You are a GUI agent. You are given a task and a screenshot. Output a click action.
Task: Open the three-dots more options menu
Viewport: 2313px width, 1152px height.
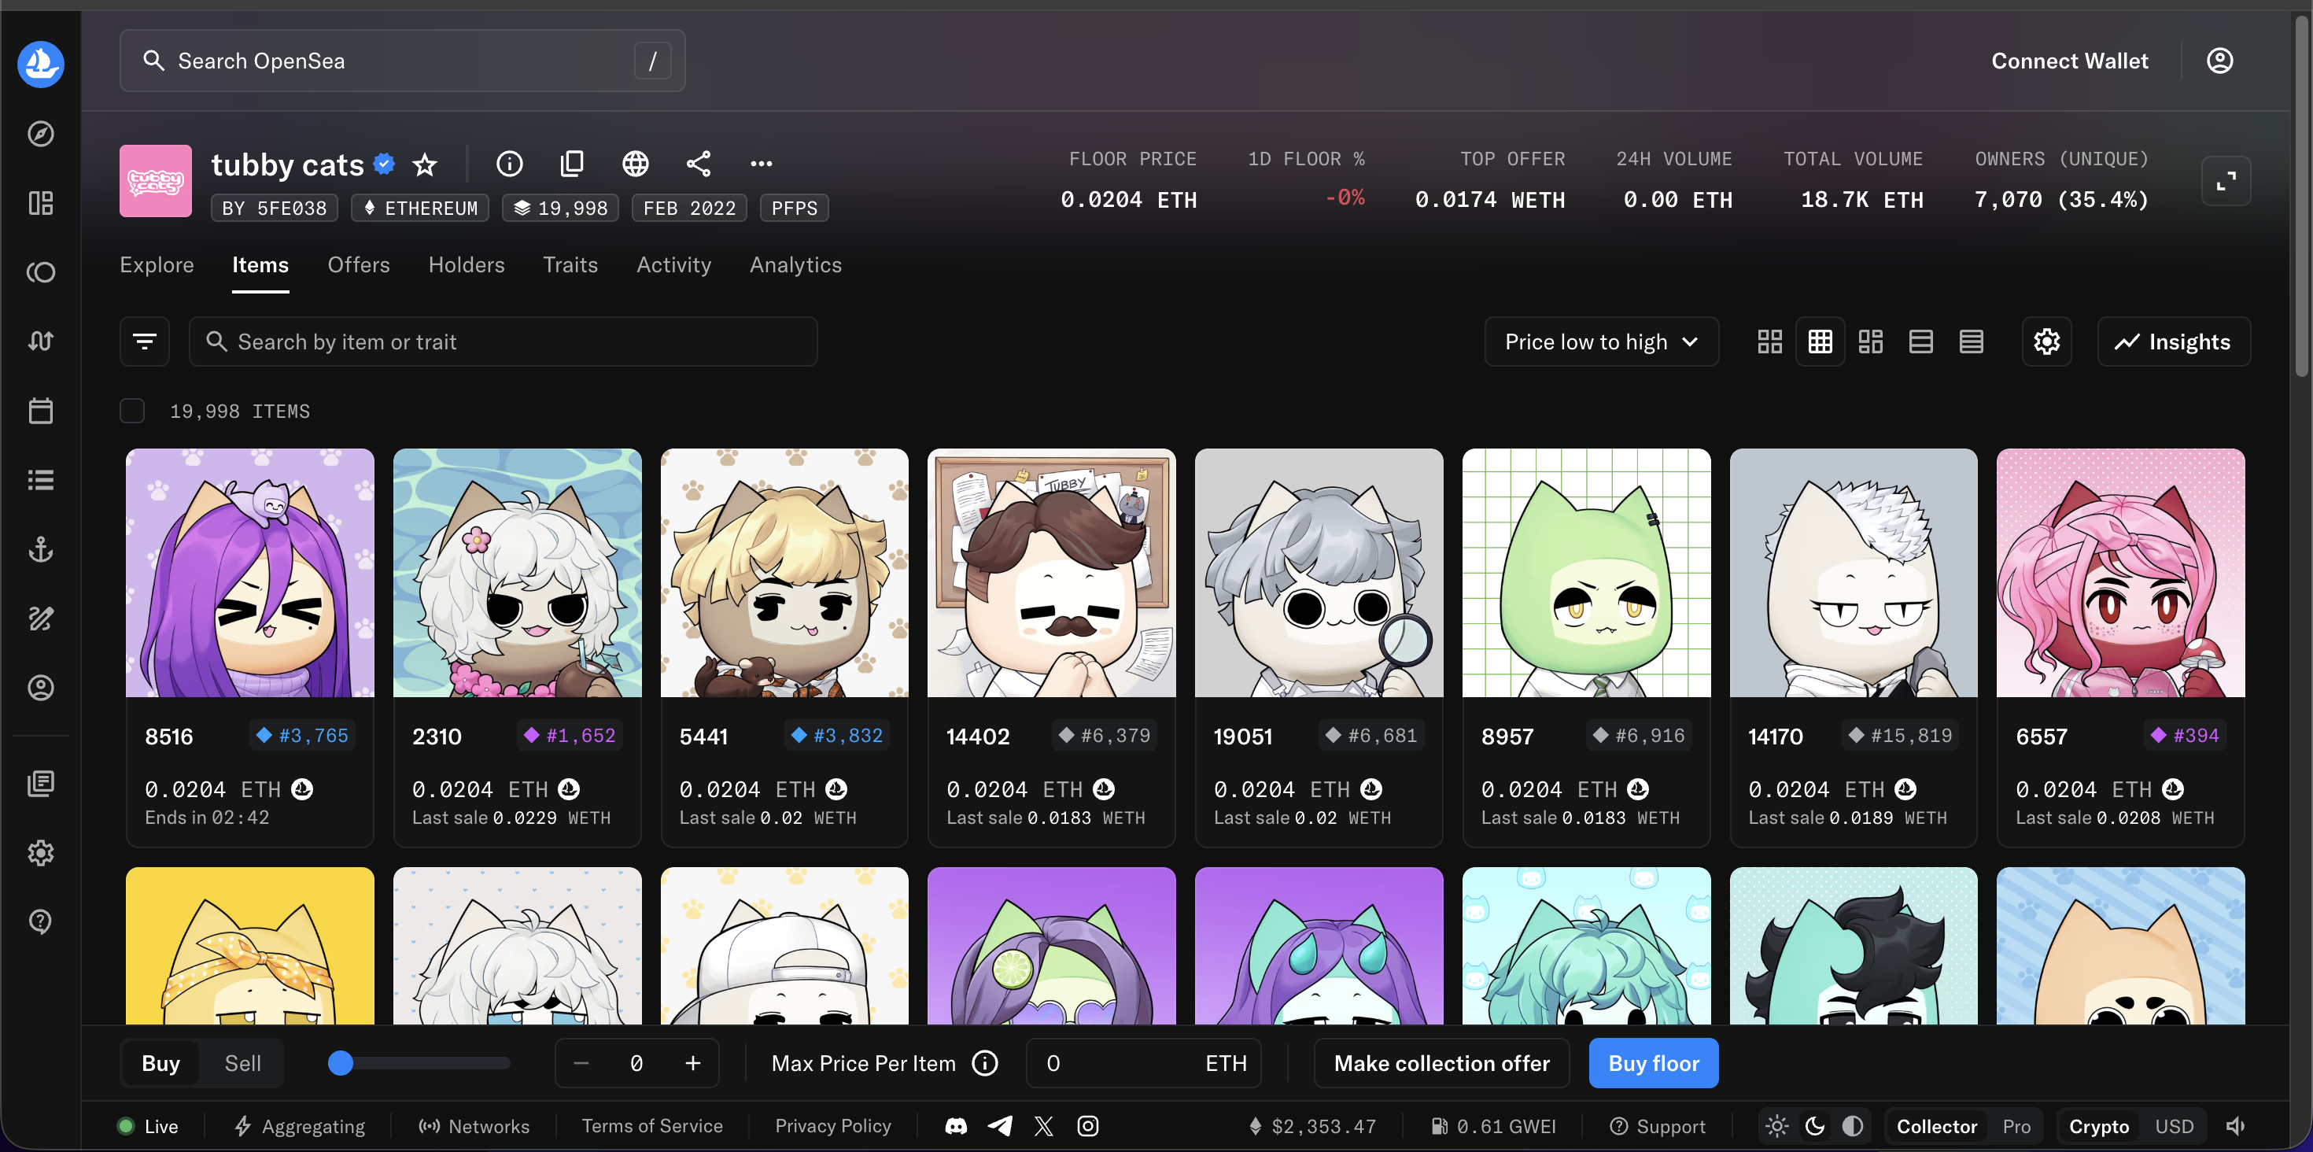click(762, 164)
